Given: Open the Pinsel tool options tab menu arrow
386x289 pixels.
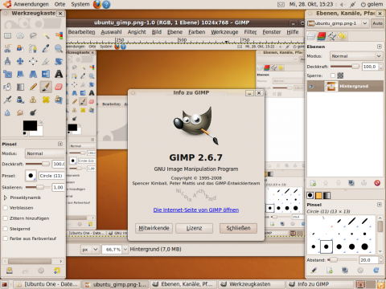Looking at the screenshot, I should 60,144.
